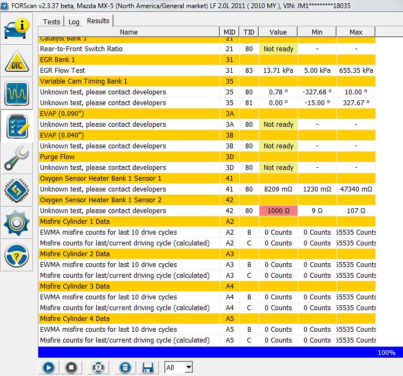
Task: Open the chip configuration and programming section
Action: pyautogui.click(x=17, y=190)
